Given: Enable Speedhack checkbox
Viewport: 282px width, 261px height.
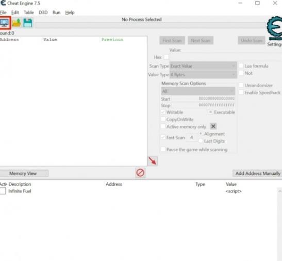Looking at the screenshot, I should tap(241, 92).
